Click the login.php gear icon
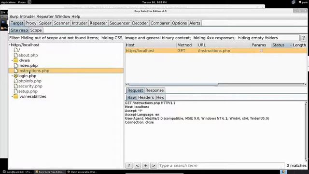The image size is (309, 174). coord(16,76)
